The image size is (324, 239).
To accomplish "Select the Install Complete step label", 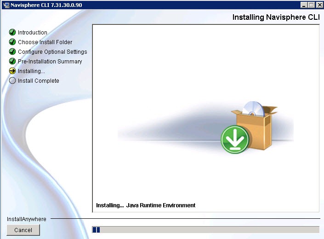I will click(x=38, y=81).
